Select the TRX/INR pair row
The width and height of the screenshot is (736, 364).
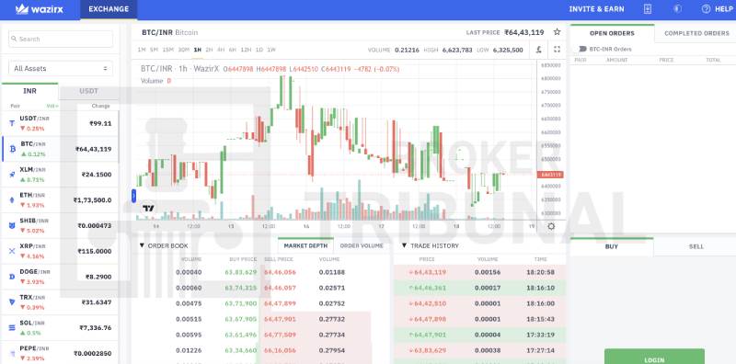(x=60, y=302)
